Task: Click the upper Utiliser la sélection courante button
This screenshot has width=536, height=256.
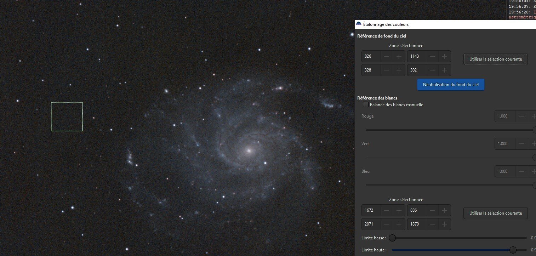Action: [496, 59]
